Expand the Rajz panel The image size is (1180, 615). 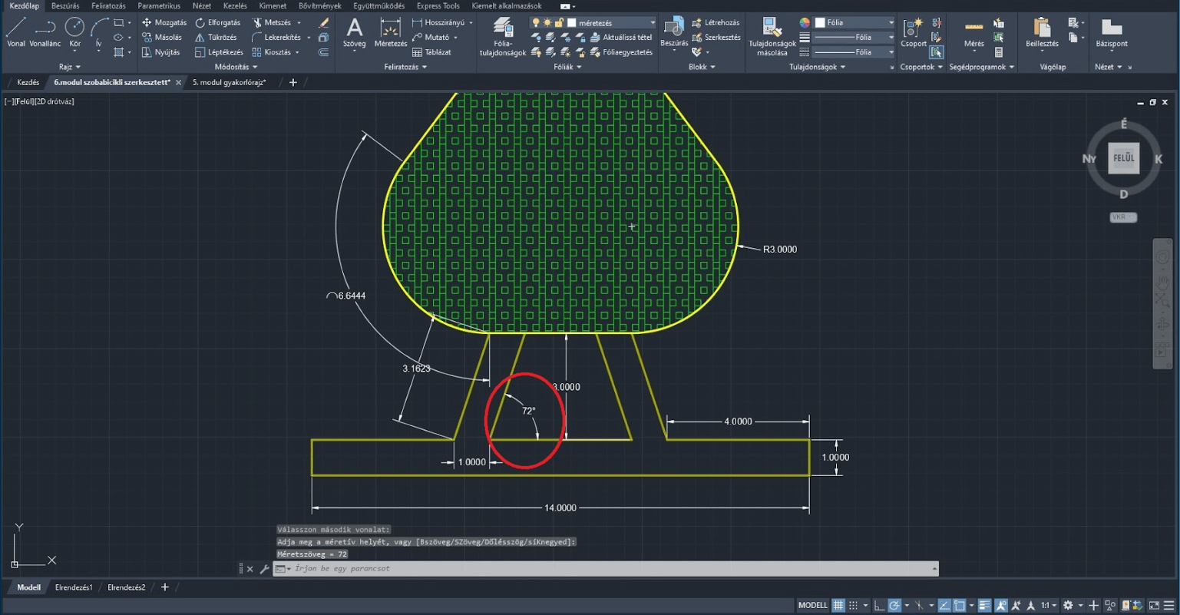pos(69,67)
